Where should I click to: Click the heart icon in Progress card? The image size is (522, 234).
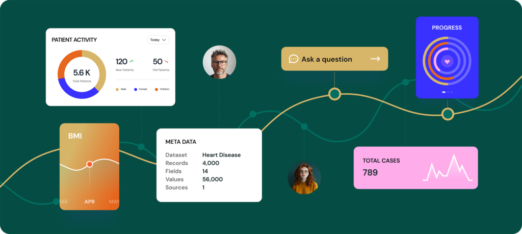pyautogui.click(x=447, y=62)
